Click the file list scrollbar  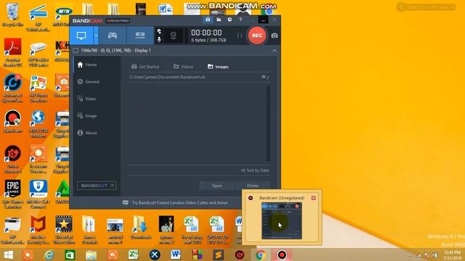[x=268, y=123]
